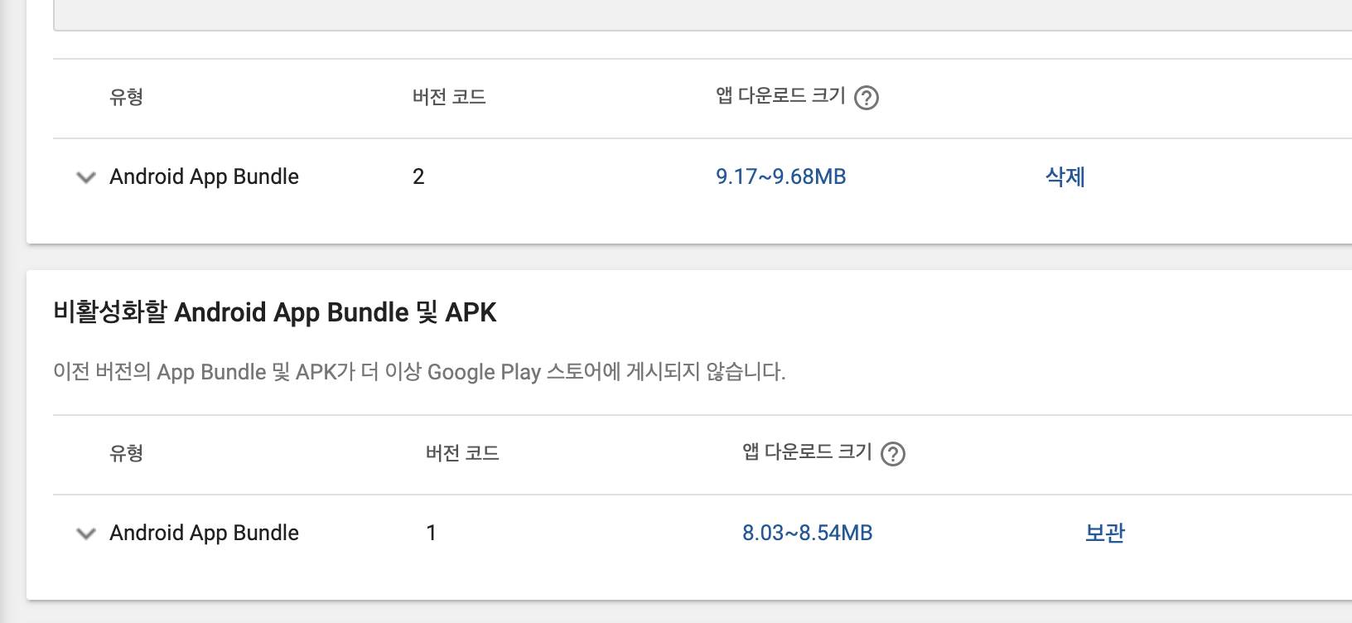Click the gray input box at top
This screenshot has height=623, width=1352.
click(x=703, y=15)
